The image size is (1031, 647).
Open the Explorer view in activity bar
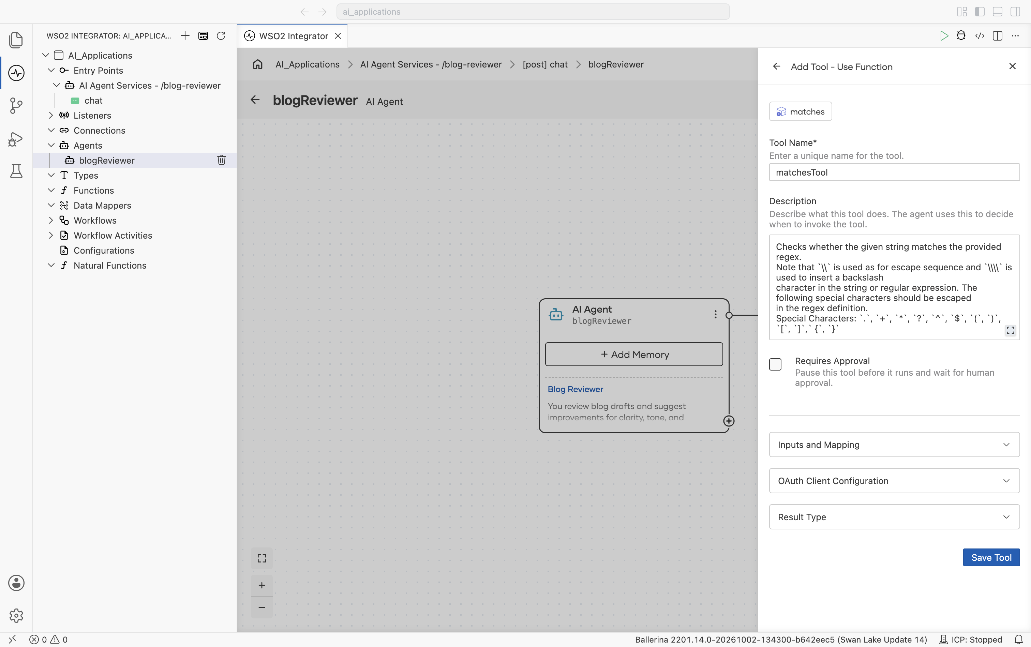16,40
